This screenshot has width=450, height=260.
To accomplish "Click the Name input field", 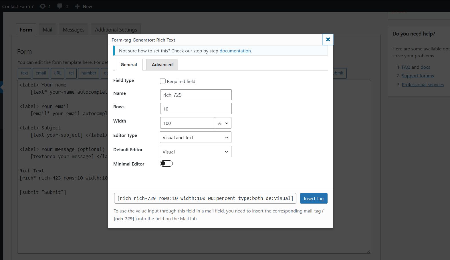I will (196, 95).
